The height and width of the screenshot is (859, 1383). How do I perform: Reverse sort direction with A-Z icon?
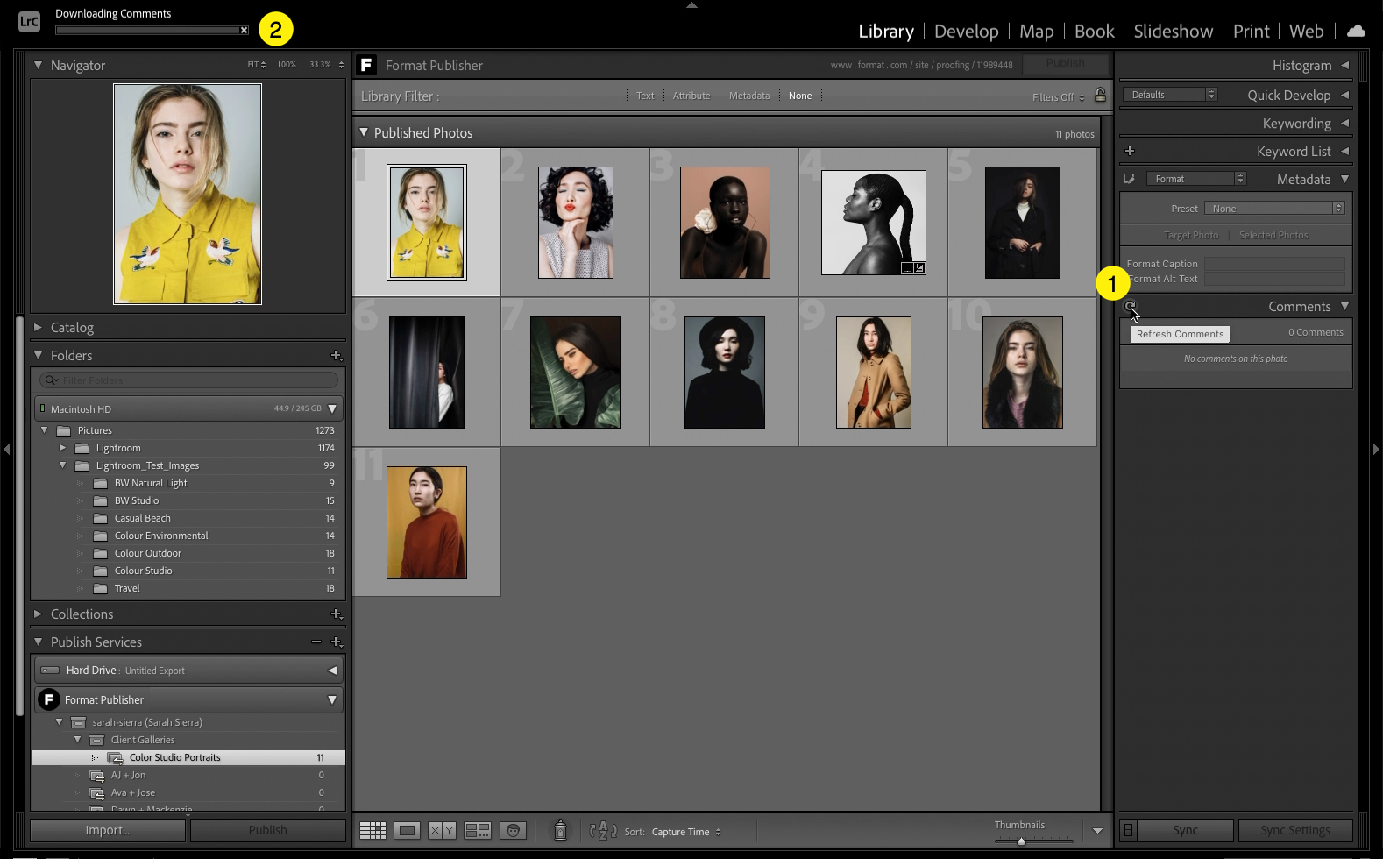(x=603, y=831)
